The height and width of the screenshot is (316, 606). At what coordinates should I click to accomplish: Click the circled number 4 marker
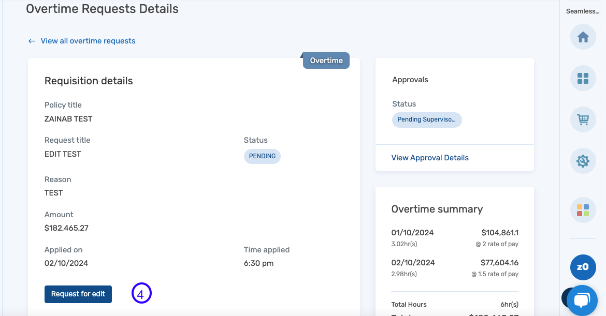(x=141, y=293)
